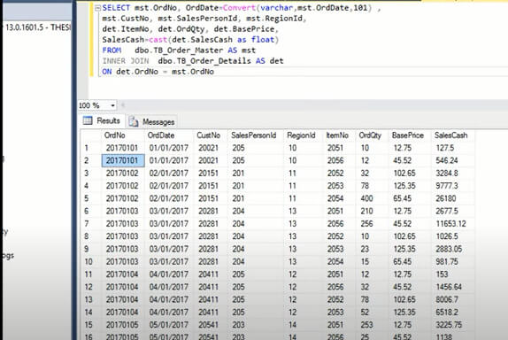Select the ItemNo column header
Viewport: 508px width, 340px height.
click(339, 135)
